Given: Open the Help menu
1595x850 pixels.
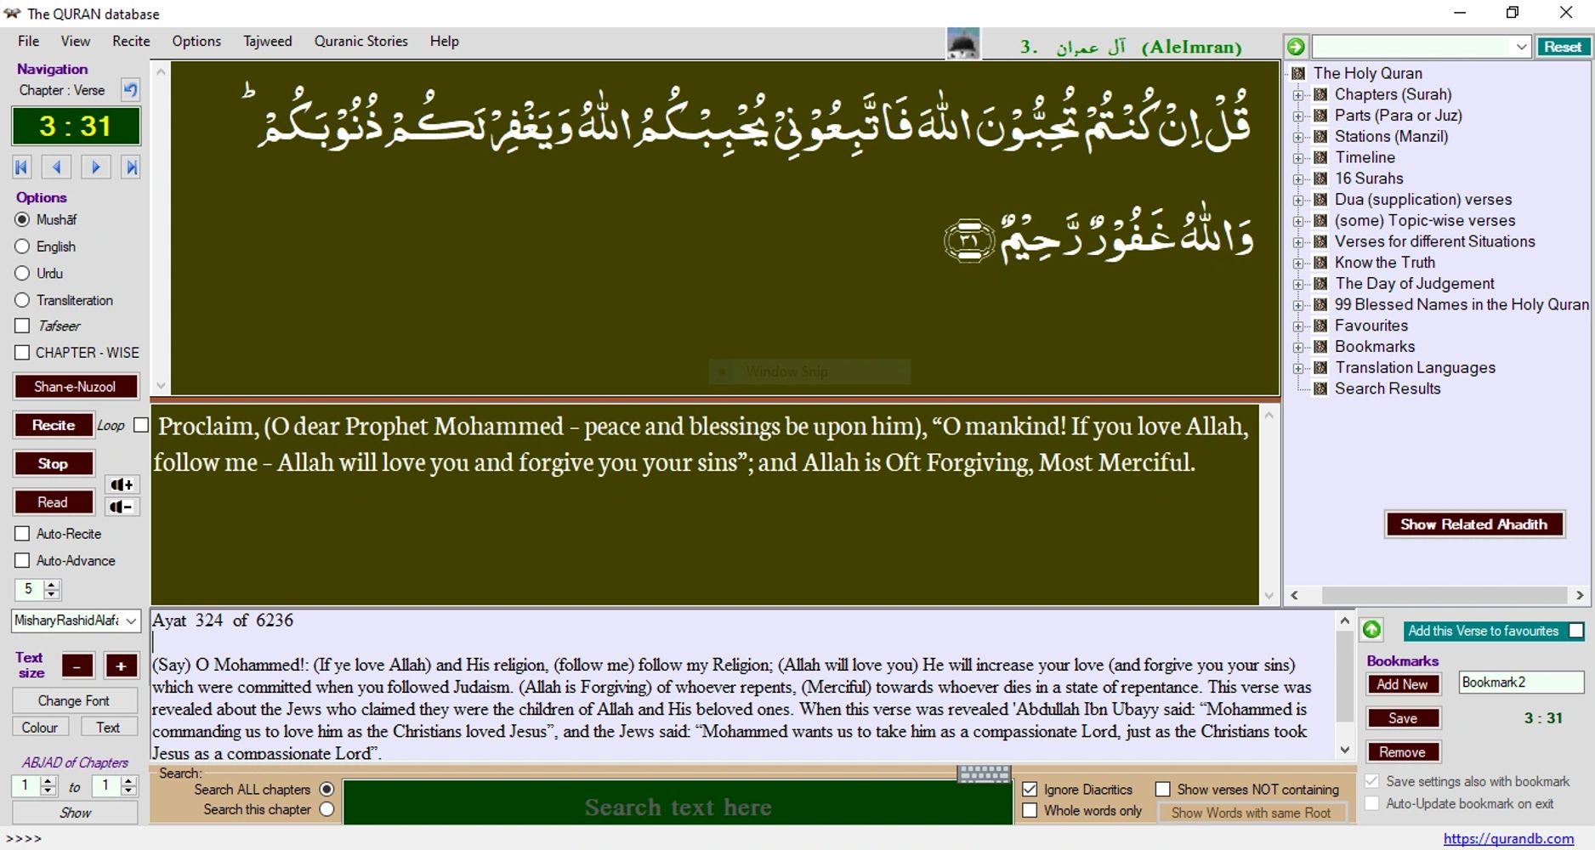Looking at the screenshot, I should tap(444, 41).
